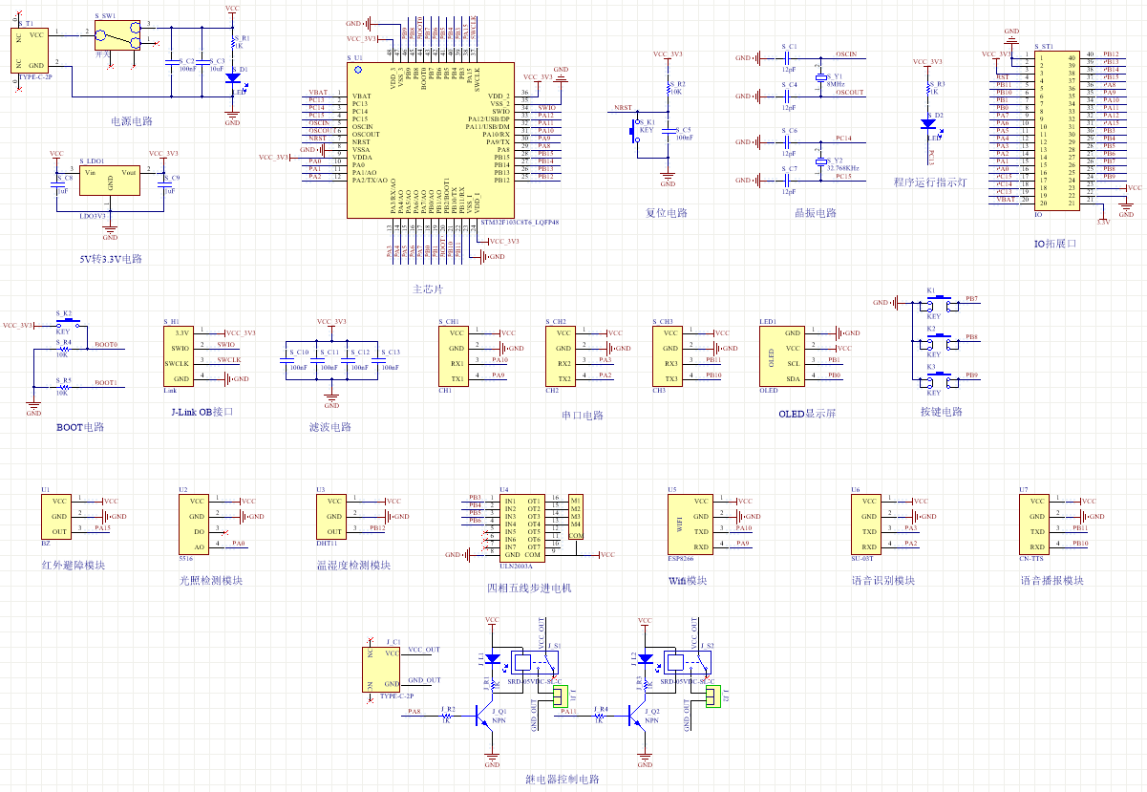Select the U4 ULN2003A driver block
This screenshot has width=1147, height=792.
[522, 527]
